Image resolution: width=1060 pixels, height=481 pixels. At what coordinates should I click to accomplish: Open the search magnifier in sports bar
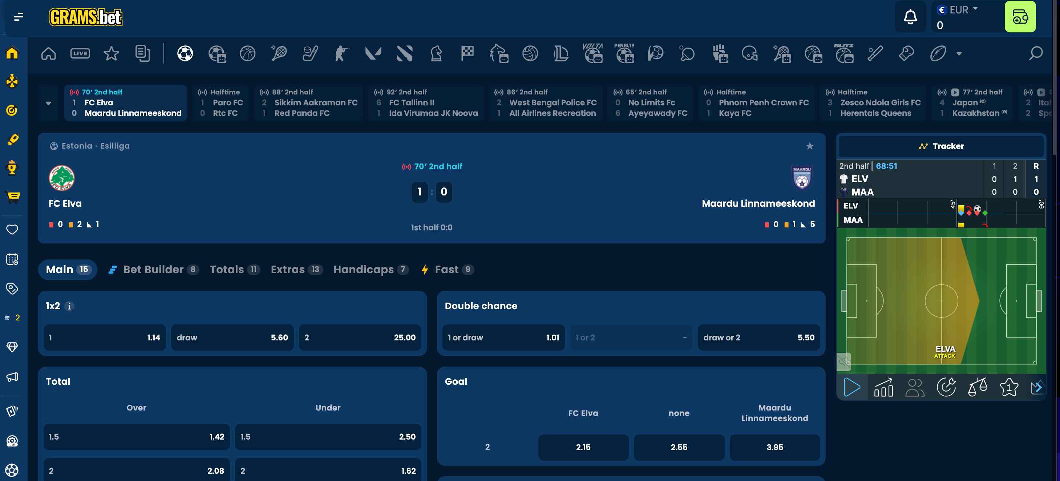(1035, 53)
